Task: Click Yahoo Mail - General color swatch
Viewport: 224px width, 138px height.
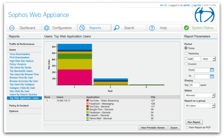Action: [88, 118]
